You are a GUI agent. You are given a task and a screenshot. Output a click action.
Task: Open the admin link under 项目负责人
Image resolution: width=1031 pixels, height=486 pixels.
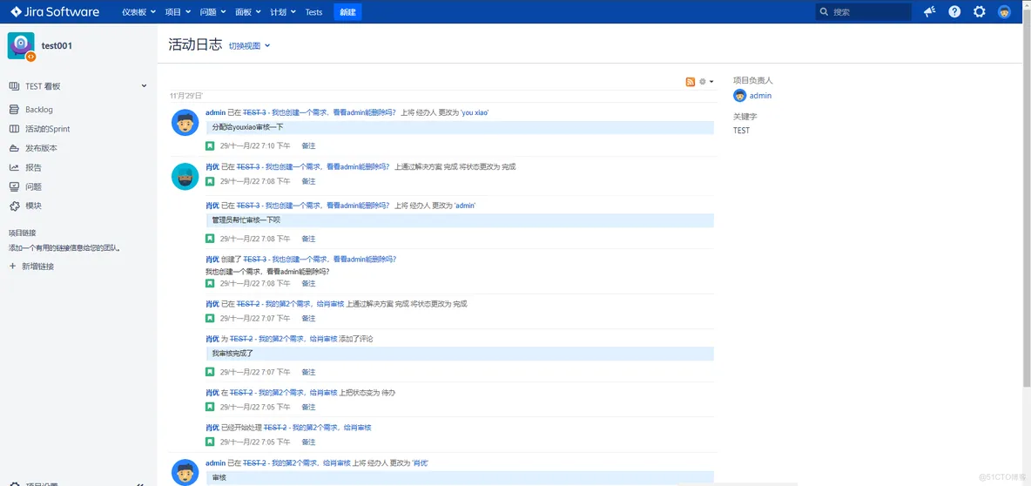pyautogui.click(x=761, y=95)
